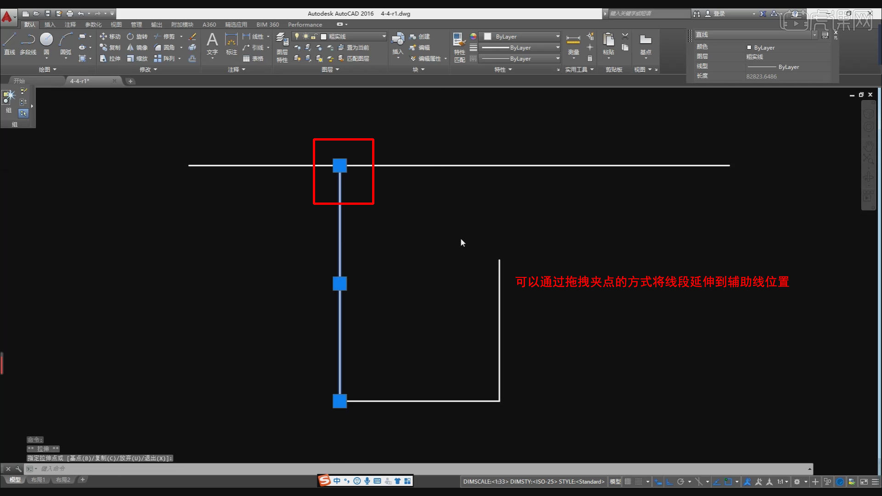Switch to the 注释 ribbon tab
This screenshot has height=496, width=882.
click(70, 24)
